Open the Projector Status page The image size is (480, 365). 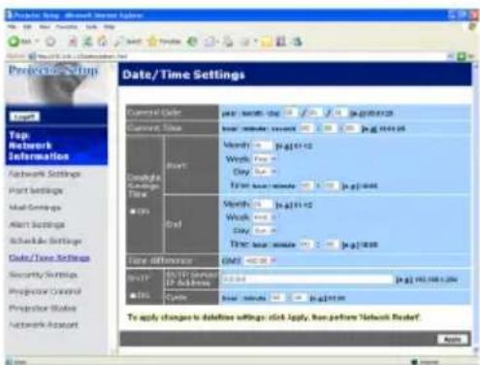click(x=43, y=308)
